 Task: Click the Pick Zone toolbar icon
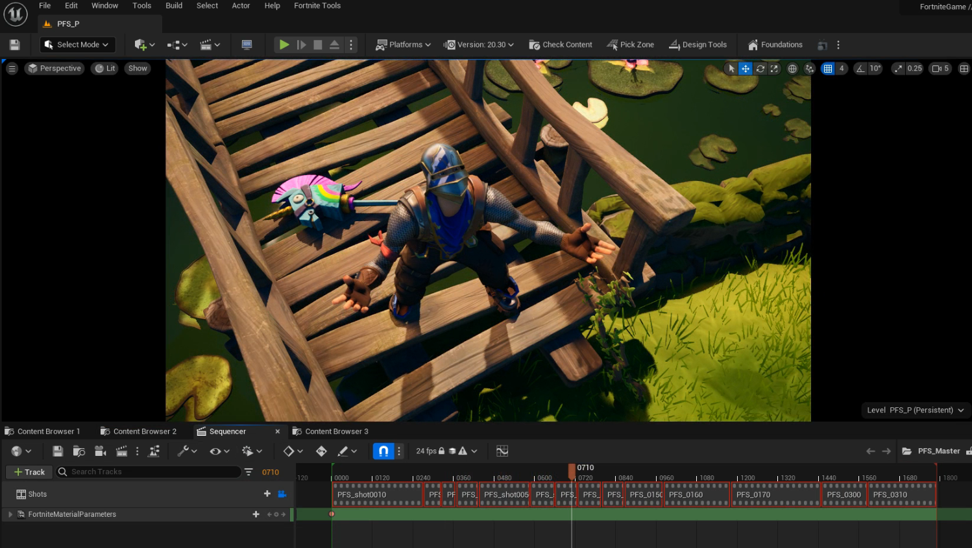coord(629,44)
